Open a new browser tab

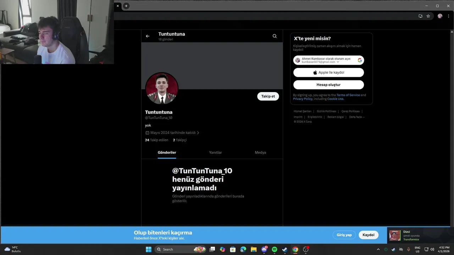click(x=126, y=6)
